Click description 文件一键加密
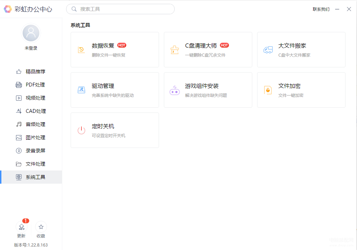The image size is (357, 250). tap(291, 95)
